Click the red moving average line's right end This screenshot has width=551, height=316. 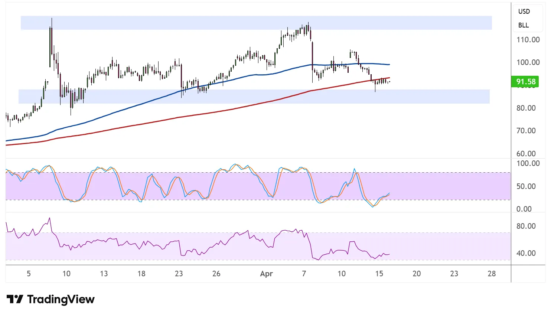(x=388, y=78)
